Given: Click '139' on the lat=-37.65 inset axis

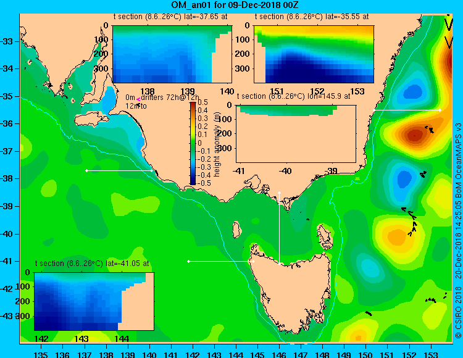Looking at the screenshot, I should [x=188, y=91].
